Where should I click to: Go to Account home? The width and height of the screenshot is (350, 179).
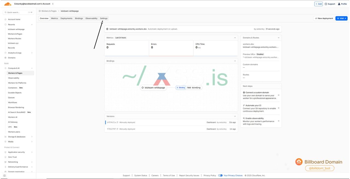14,19
